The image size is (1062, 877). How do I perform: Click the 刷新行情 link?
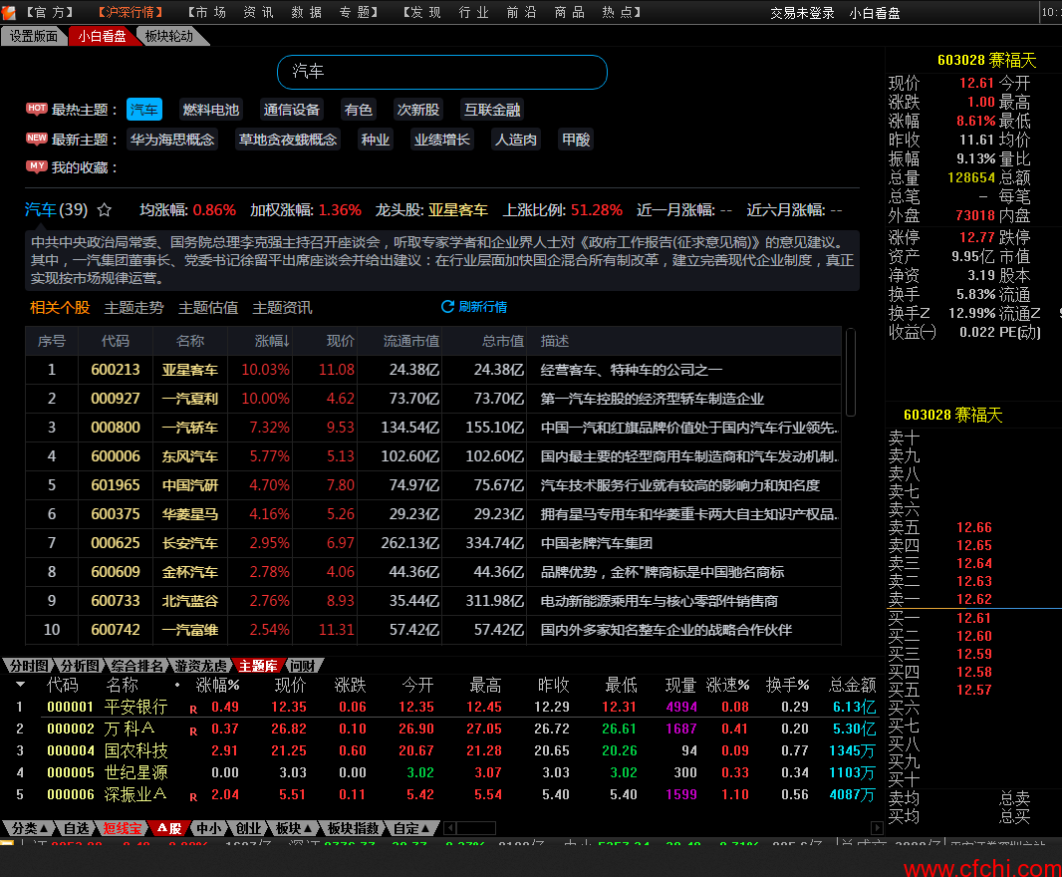click(482, 307)
